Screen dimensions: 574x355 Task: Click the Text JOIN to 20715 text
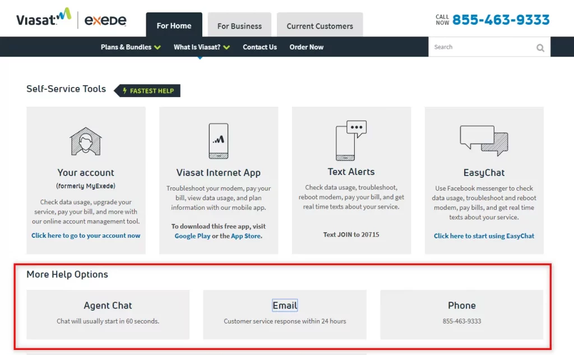(351, 234)
